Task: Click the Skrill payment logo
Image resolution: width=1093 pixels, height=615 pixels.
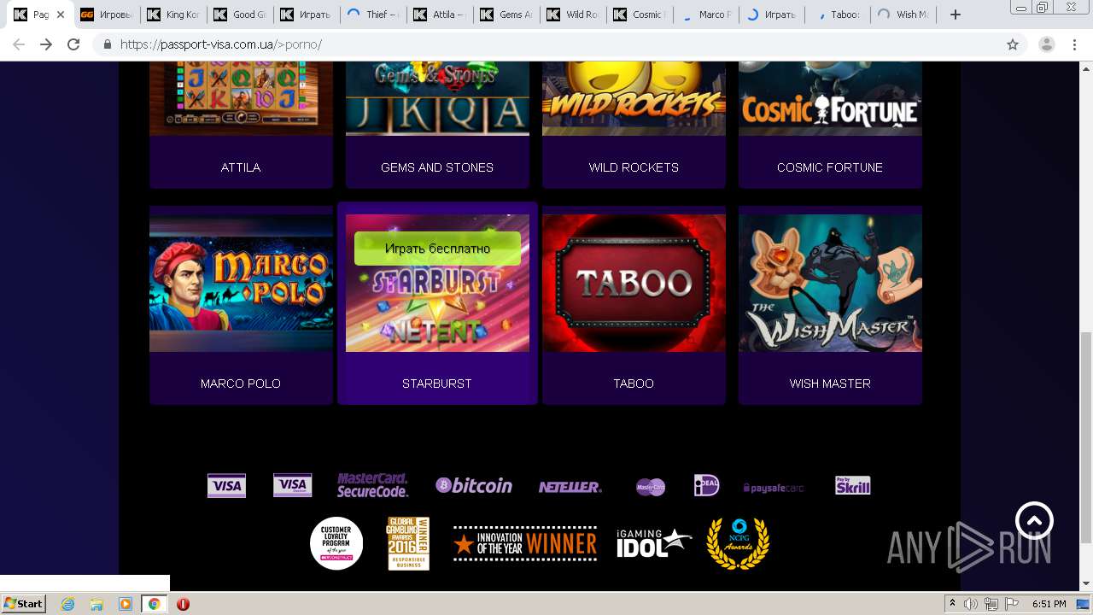Action: tap(852, 485)
